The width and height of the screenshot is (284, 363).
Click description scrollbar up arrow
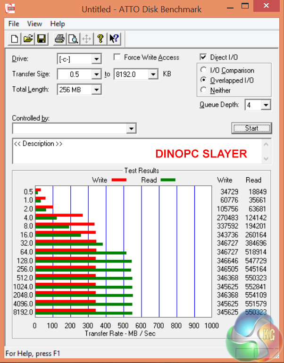pos(266,144)
